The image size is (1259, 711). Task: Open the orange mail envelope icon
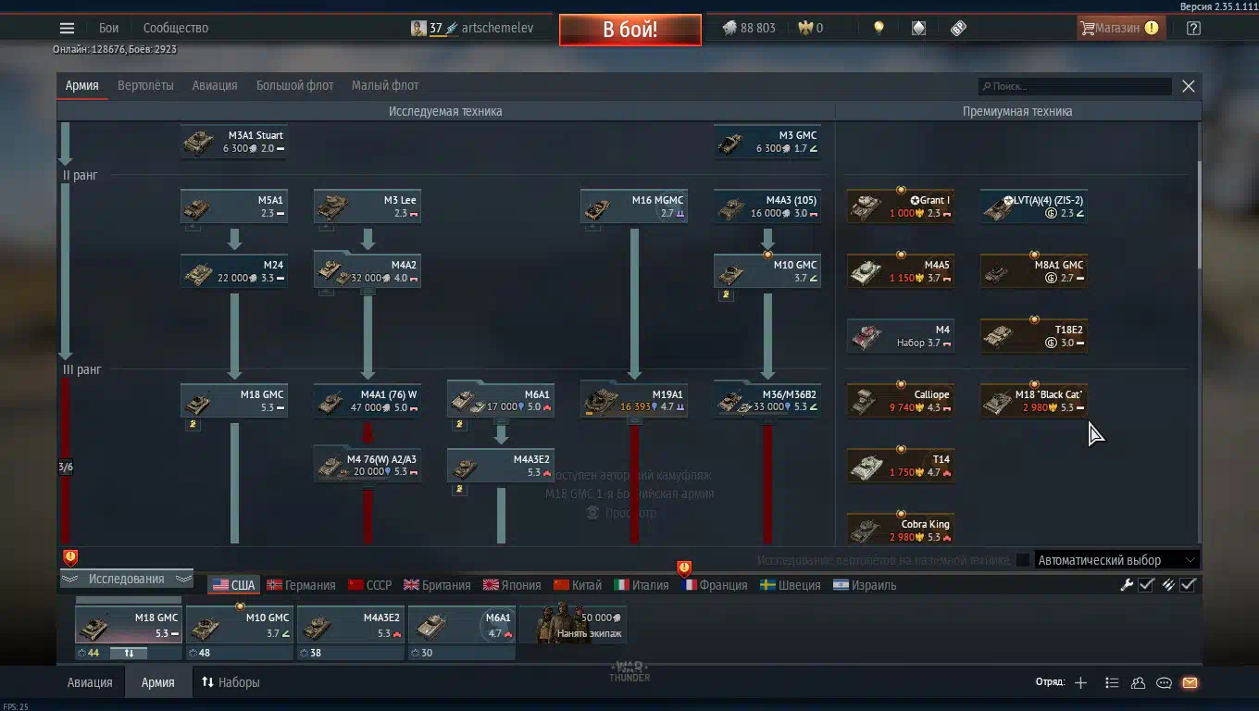[1190, 683]
